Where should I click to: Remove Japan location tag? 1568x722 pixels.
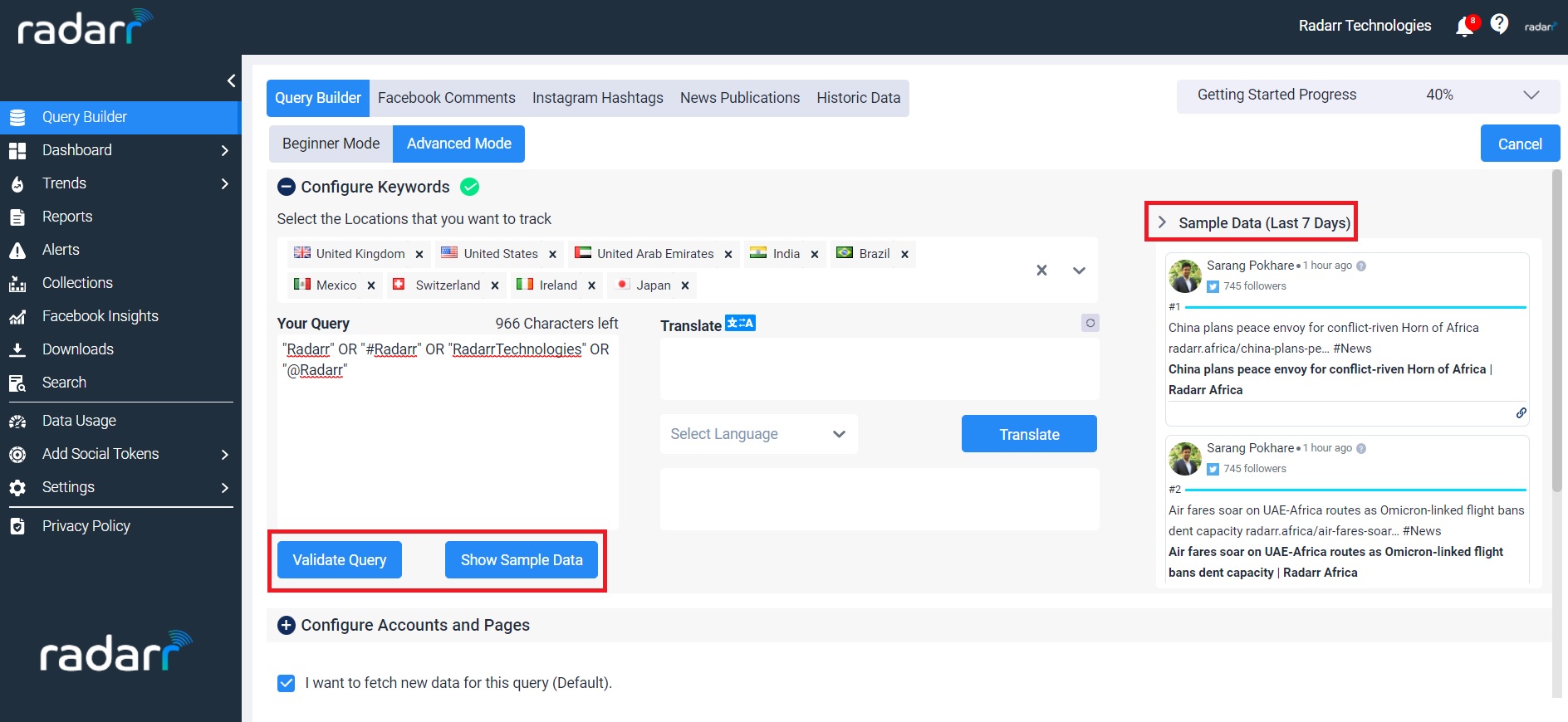[x=685, y=285]
